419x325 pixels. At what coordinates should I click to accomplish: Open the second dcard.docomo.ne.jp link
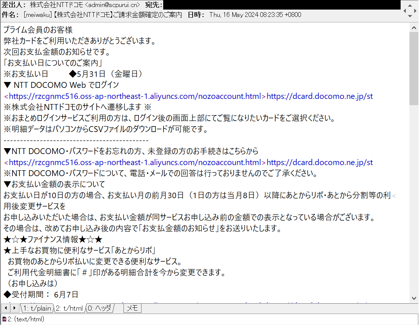click(320, 162)
